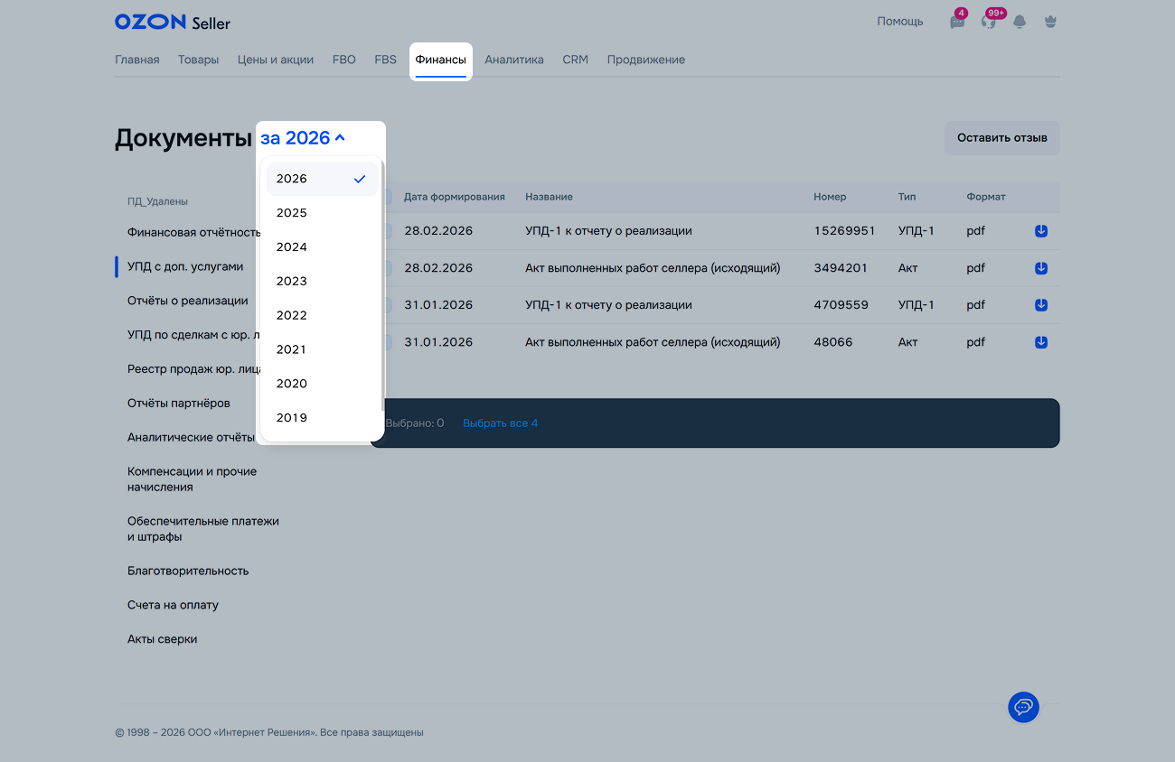This screenshot has width=1175, height=762.
Task: Download the act numbered 3494201
Action: [1040, 268]
